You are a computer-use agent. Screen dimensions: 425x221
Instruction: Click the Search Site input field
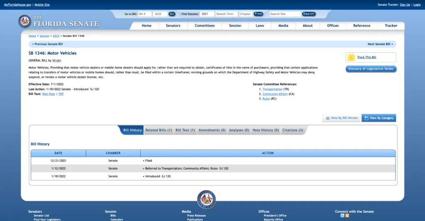click(x=285, y=14)
